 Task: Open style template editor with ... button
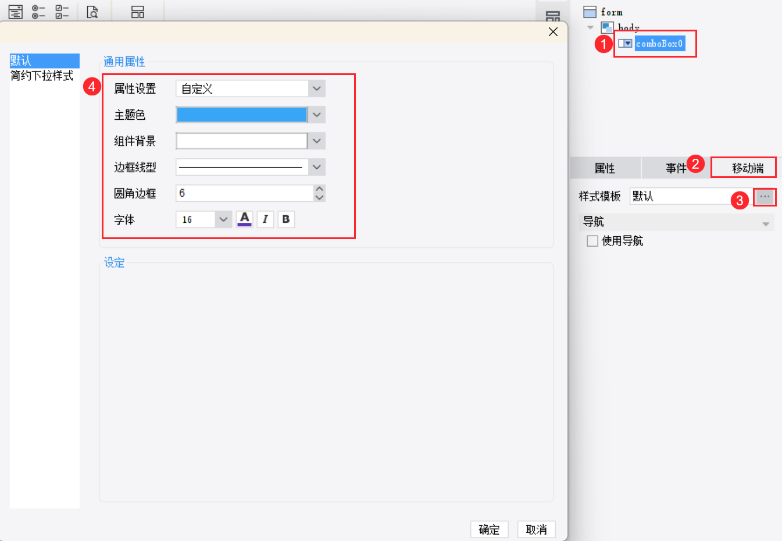(x=765, y=197)
